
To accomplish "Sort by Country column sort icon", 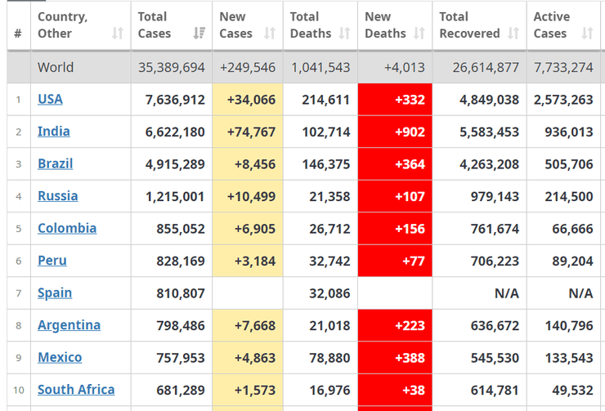I will click(x=118, y=34).
